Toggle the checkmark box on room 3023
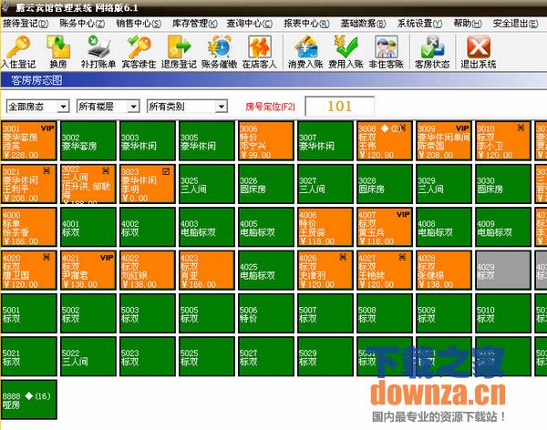The image size is (547, 430). [165, 170]
